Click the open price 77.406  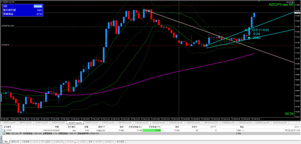point(121,130)
